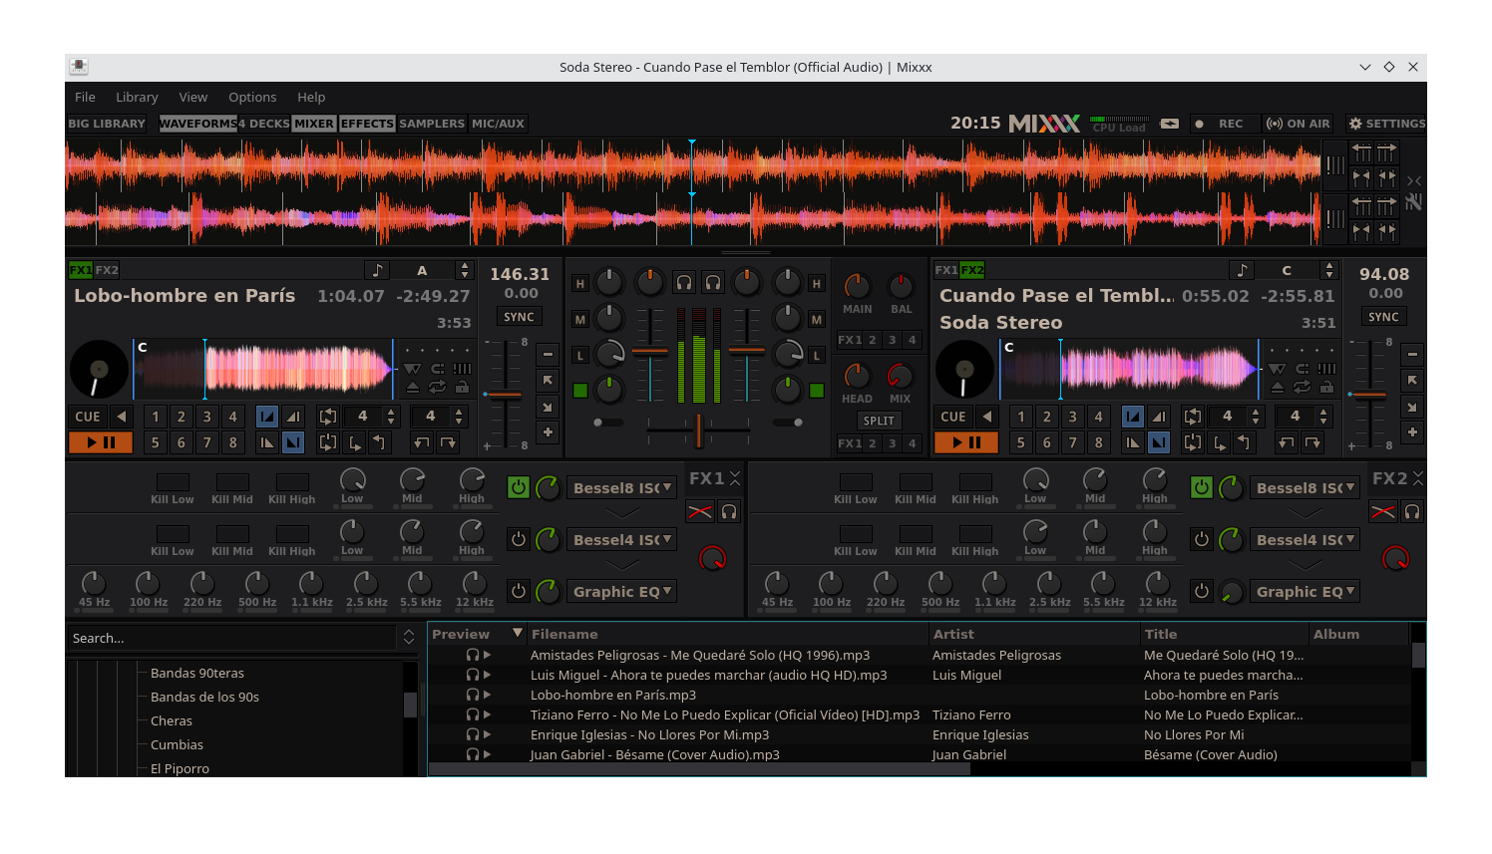This screenshot has width=1492, height=854.
Task: Click the CUE button on the left deck
Action: pyautogui.click(x=88, y=417)
